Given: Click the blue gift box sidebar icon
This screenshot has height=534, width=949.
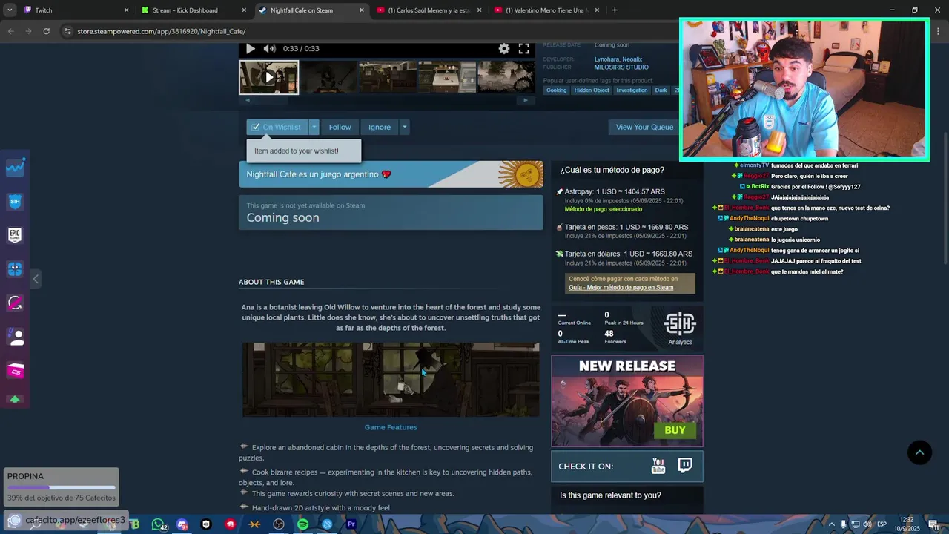Looking at the screenshot, I should (x=15, y=268).
